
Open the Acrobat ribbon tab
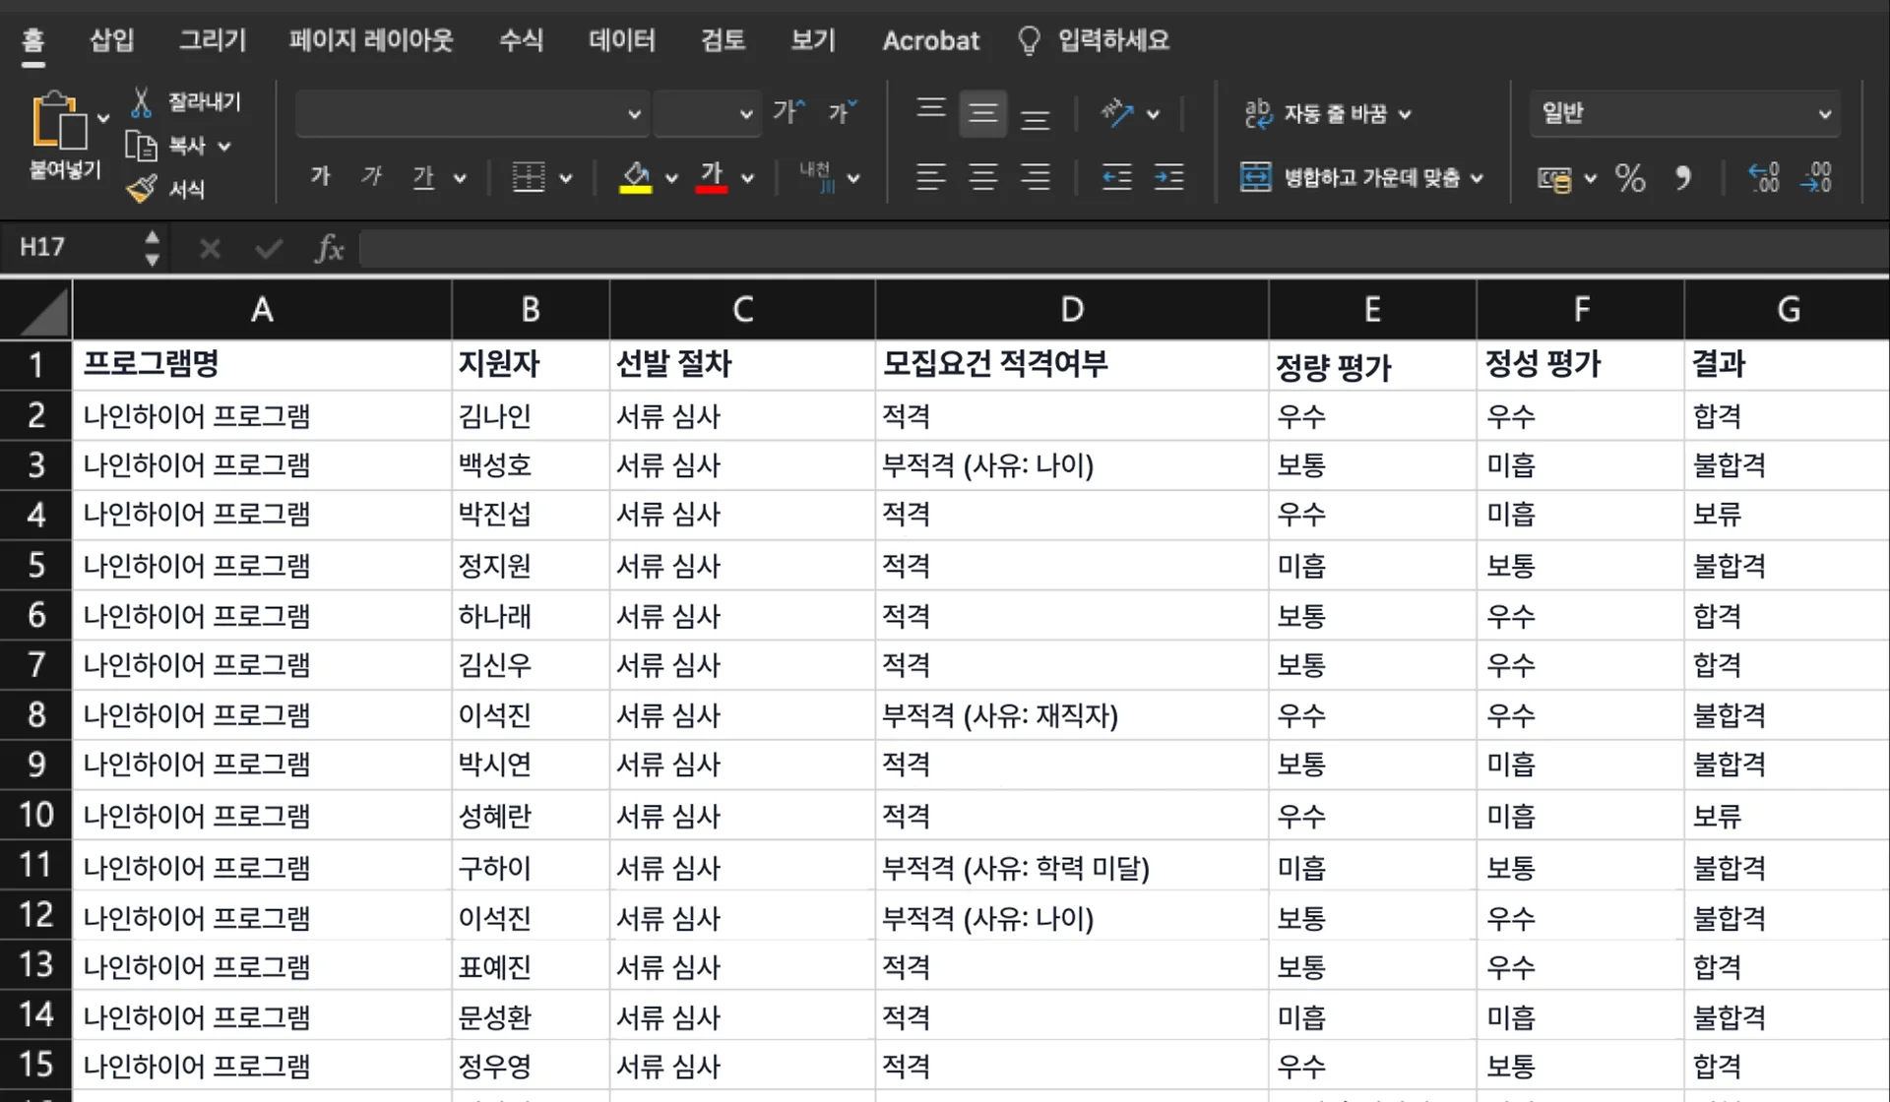929,40
